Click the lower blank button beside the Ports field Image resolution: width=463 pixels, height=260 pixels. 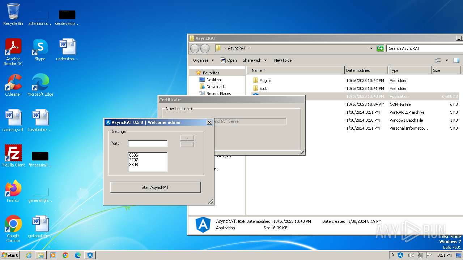pyautogui.click(x=187, y=144)
